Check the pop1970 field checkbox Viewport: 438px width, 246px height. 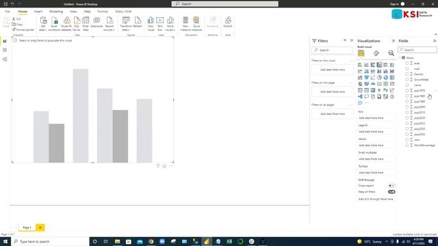coord(407,91)
